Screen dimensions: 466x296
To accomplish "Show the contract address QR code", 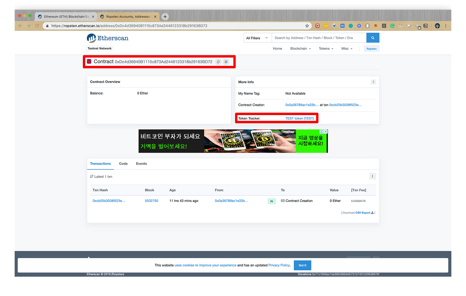I will click(226, 62).
